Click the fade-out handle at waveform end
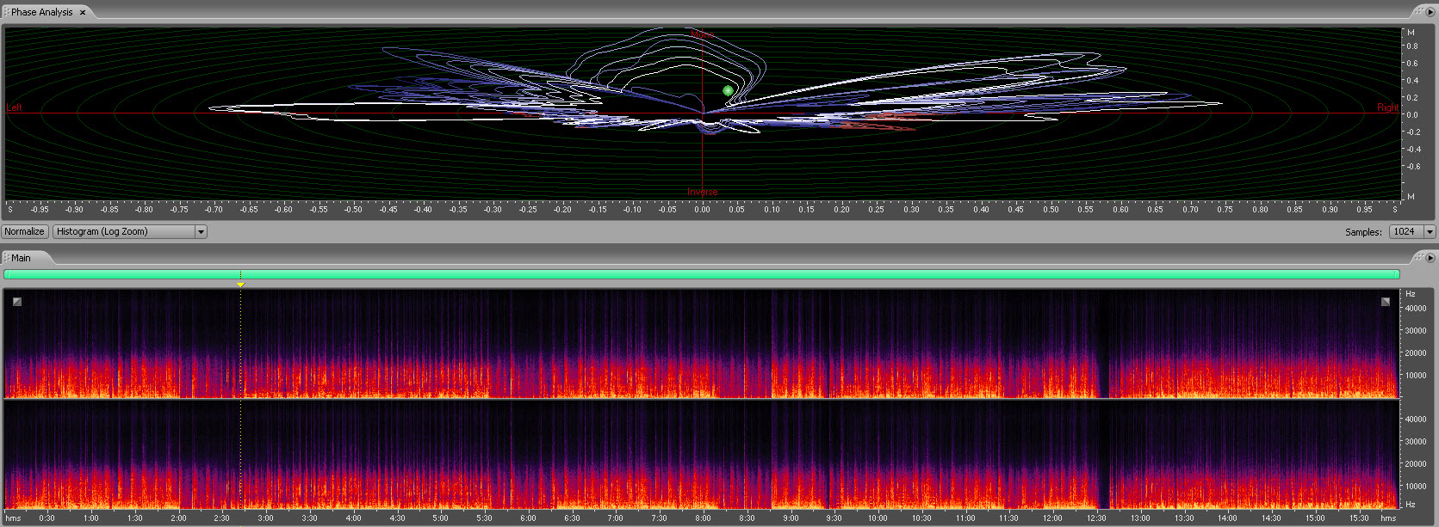This screenshot has width=1439, height=527. click(1385, 302)
